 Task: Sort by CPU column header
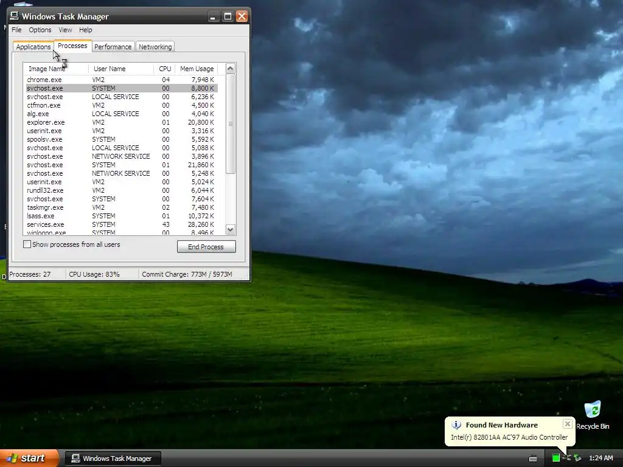coord(164,69)
